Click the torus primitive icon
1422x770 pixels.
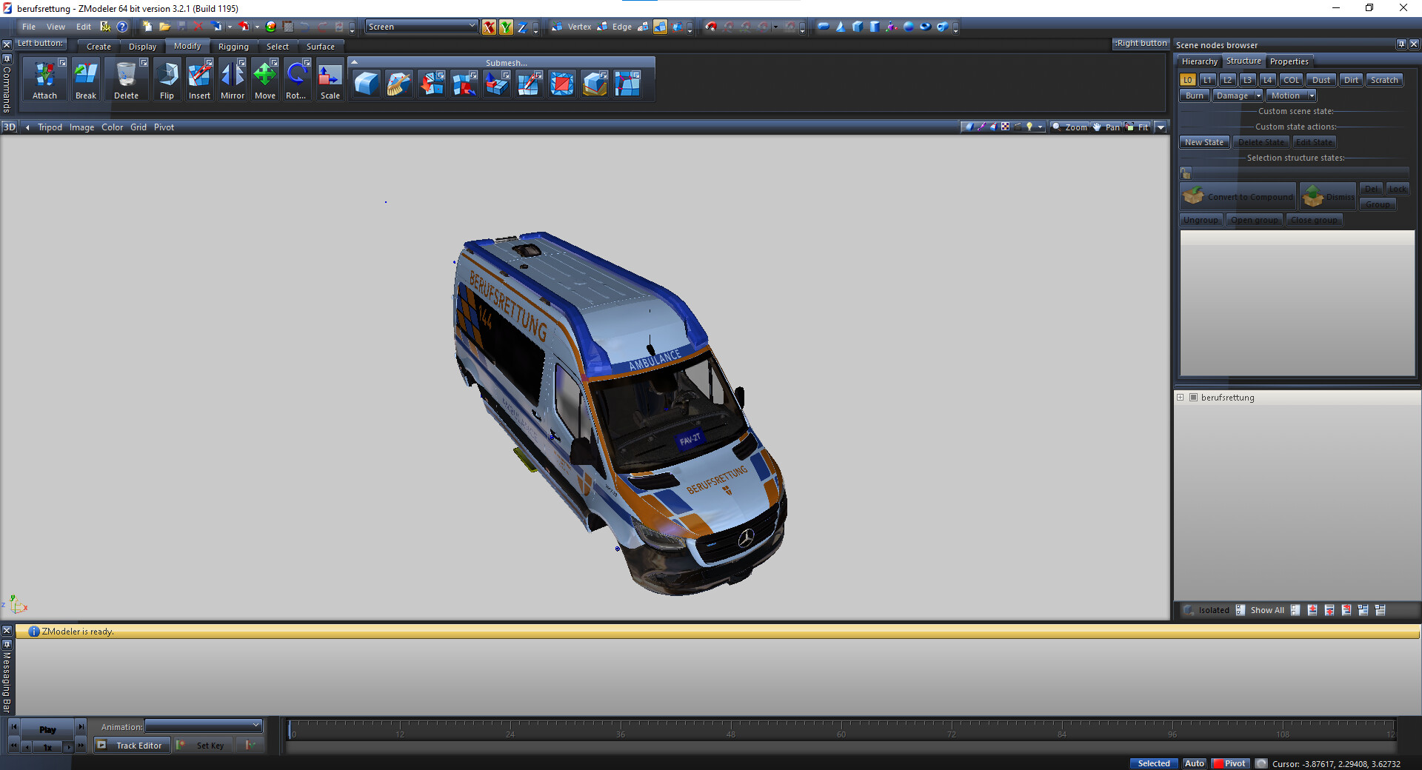coord(925,27)
